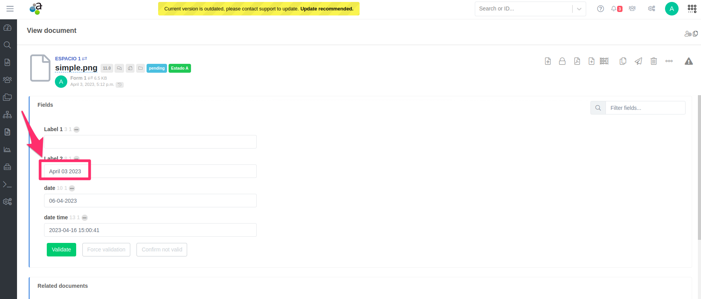Click the paper plane send icon
This screenshot has width=701, height=299.
(638, 61)
